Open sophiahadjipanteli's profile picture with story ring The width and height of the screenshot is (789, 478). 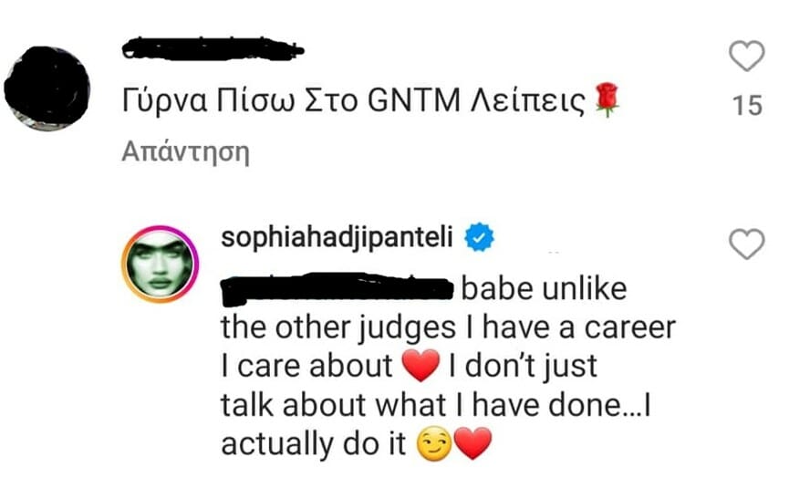(159, 265)
